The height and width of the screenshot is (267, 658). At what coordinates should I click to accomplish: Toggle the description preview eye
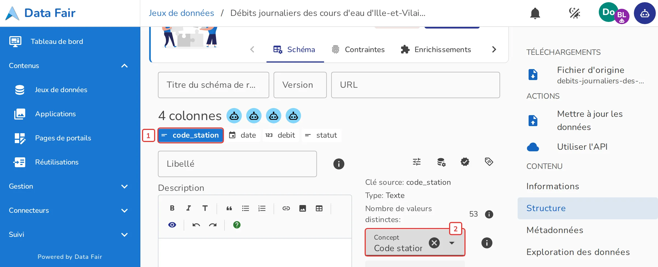click(172, 225)
